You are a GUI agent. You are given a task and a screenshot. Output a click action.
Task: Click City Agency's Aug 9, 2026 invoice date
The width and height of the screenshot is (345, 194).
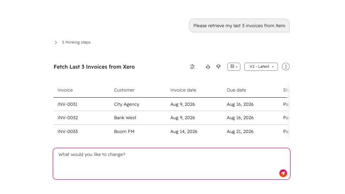182,104
